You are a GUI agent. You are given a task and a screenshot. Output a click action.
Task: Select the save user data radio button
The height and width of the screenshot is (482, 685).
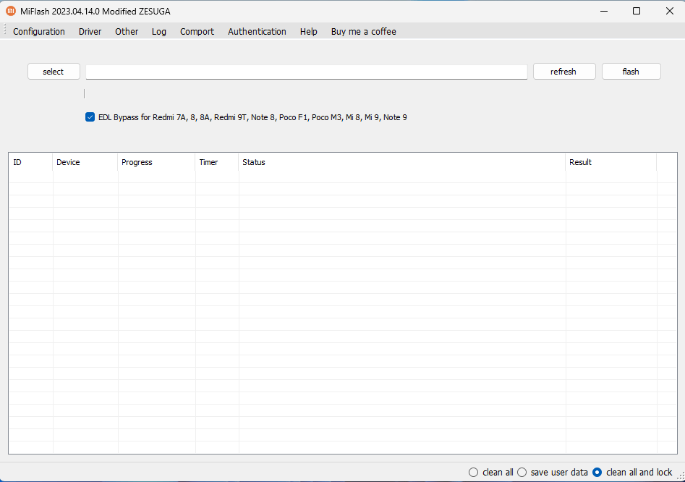pyautogui.click(x=522, y=472)
